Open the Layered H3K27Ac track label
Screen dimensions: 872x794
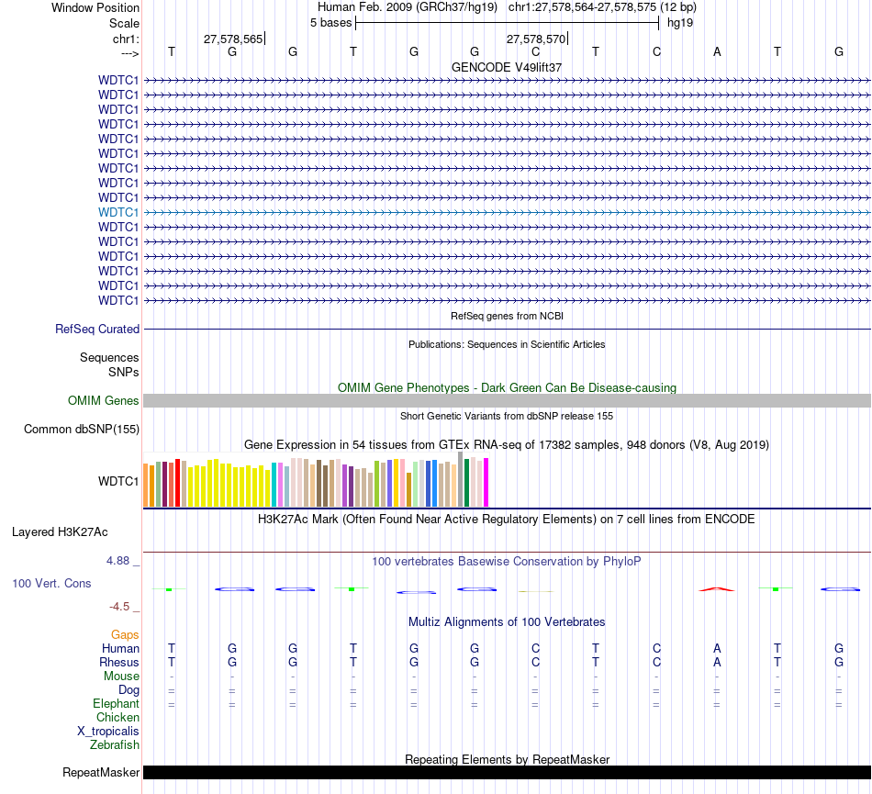(x=60, y=532)
